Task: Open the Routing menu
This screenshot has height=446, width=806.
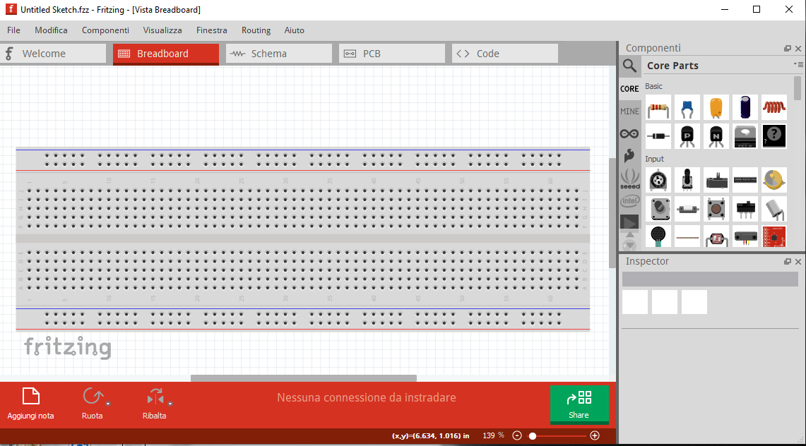Action: [256, 30]
